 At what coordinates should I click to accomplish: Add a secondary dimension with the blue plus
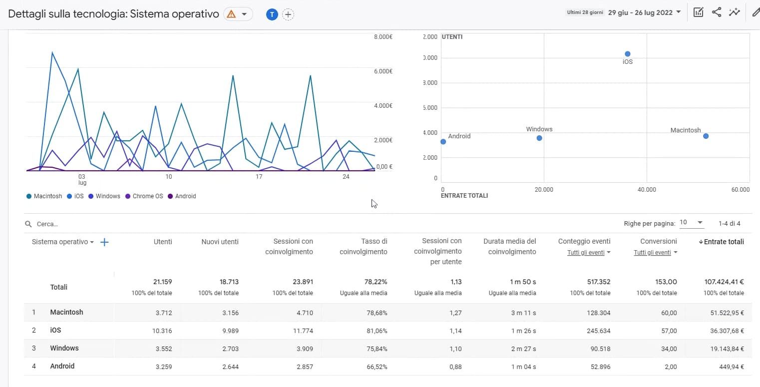click(x=104, y=242)
